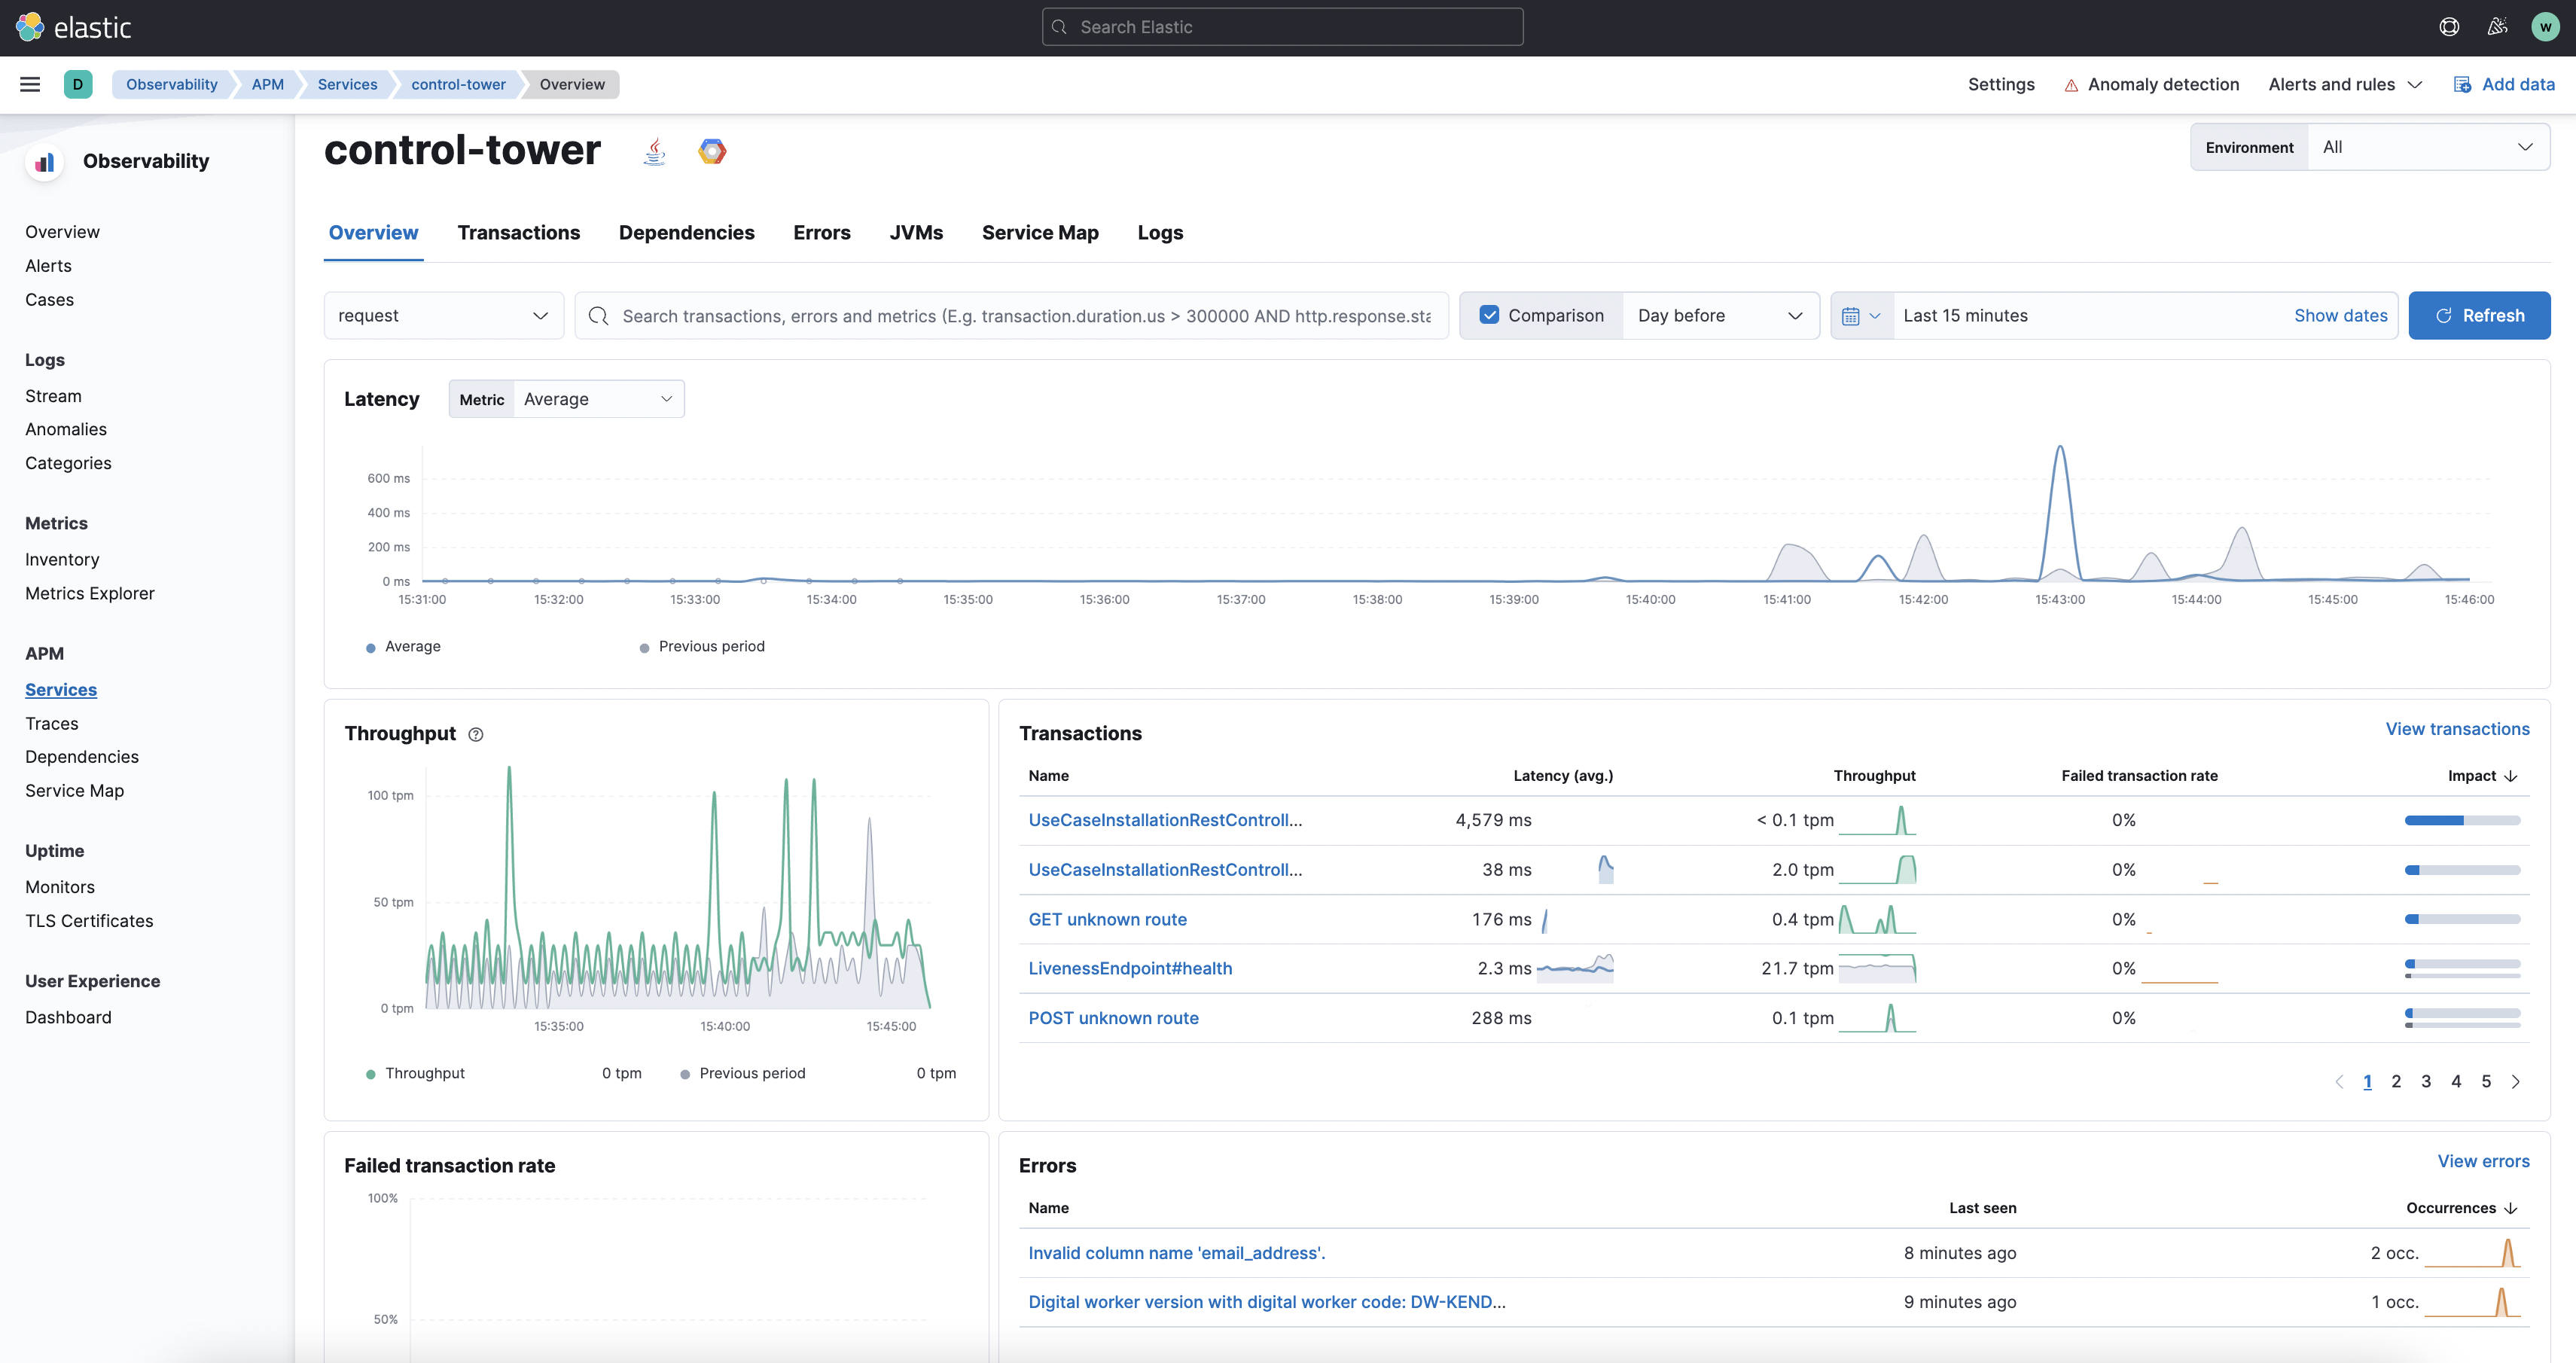Open the W user profile avatar
The width and height of the screenshot is (2576, 1363).
point(2545,27)
